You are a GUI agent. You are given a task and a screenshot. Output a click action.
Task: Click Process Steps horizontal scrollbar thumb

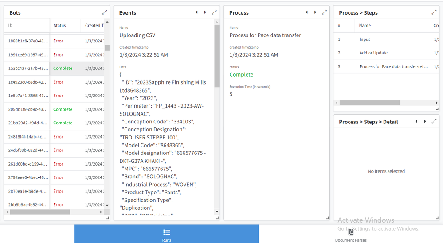click(x=369, y=103)
